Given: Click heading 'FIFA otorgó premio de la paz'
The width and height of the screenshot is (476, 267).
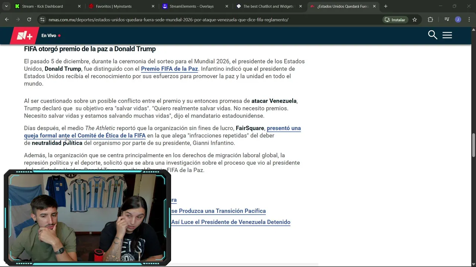Looking at the screenshot, I should coord(90,49).
